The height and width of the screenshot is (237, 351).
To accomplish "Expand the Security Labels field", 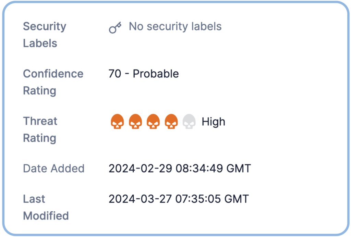I will (x=45, y=34).
